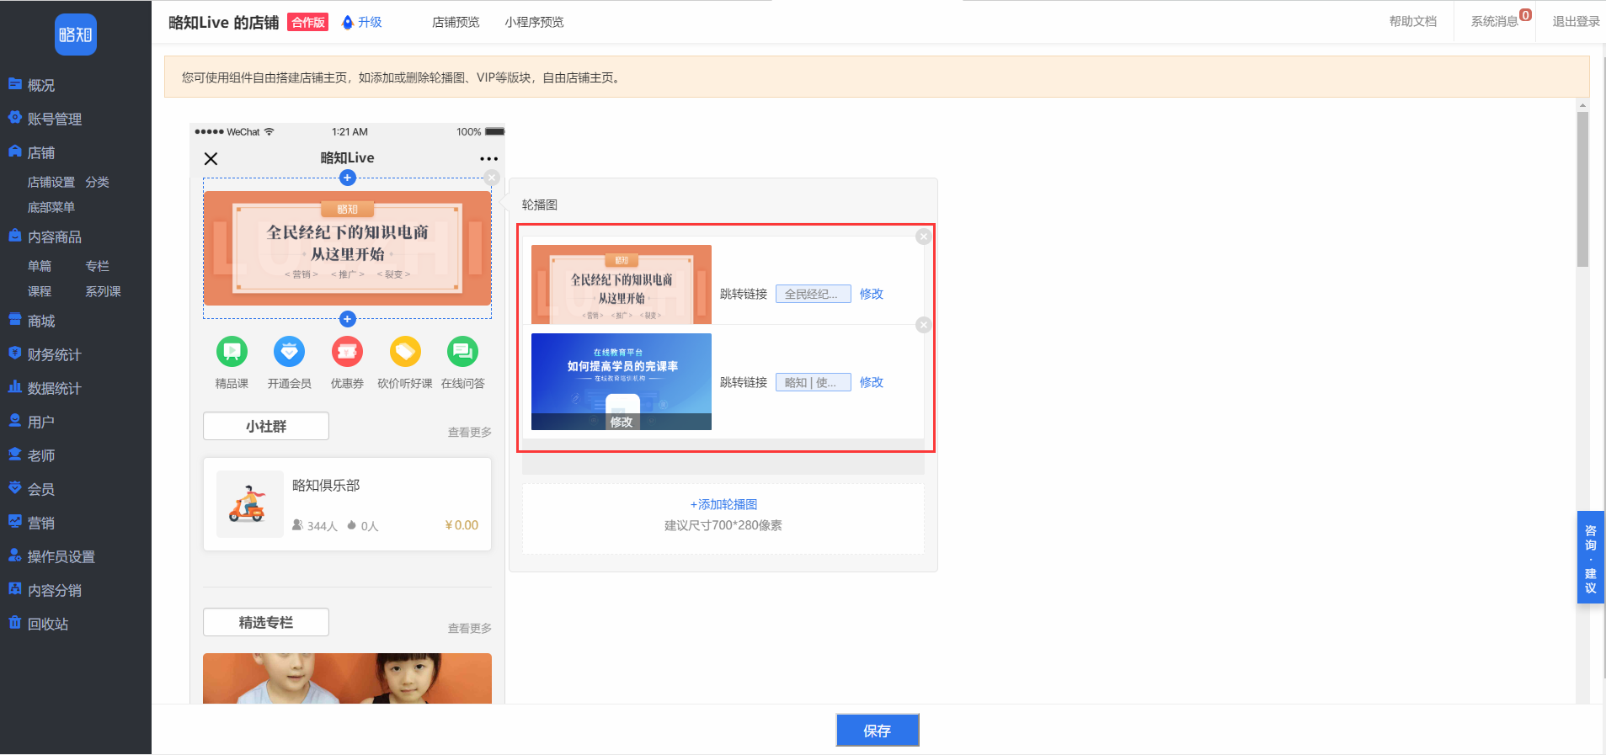
Task: Click the 升级 rocket icon
Action: pyautogui.click(x=348, y=22)
